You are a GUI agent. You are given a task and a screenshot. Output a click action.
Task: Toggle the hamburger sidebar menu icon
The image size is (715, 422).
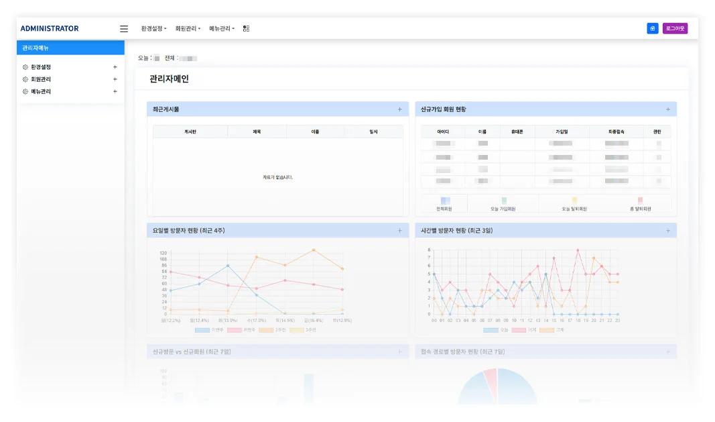tap(123, 29)
